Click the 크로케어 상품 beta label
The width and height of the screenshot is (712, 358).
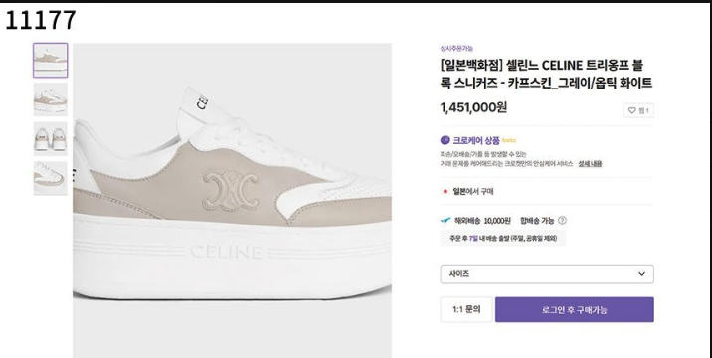point(478,140)
